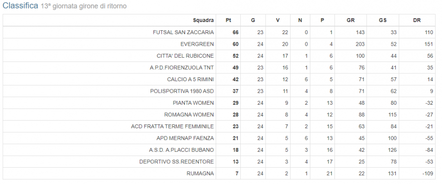Open A.S.D. A.PLACCI BUBANO entry
Screen dimensions: 442x184
[x=181, y=150]
